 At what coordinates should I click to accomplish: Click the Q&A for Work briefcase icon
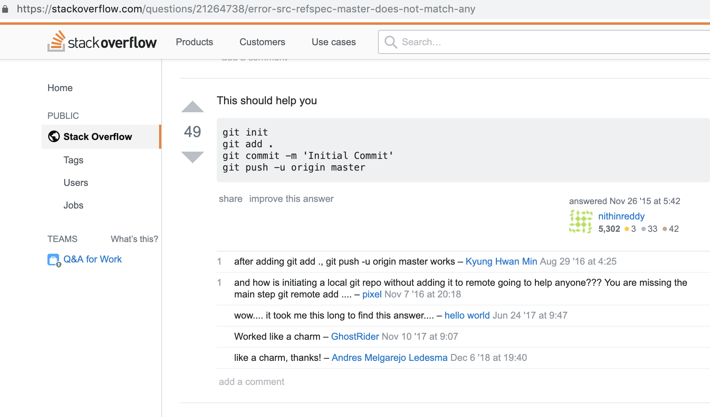[54, 260]
